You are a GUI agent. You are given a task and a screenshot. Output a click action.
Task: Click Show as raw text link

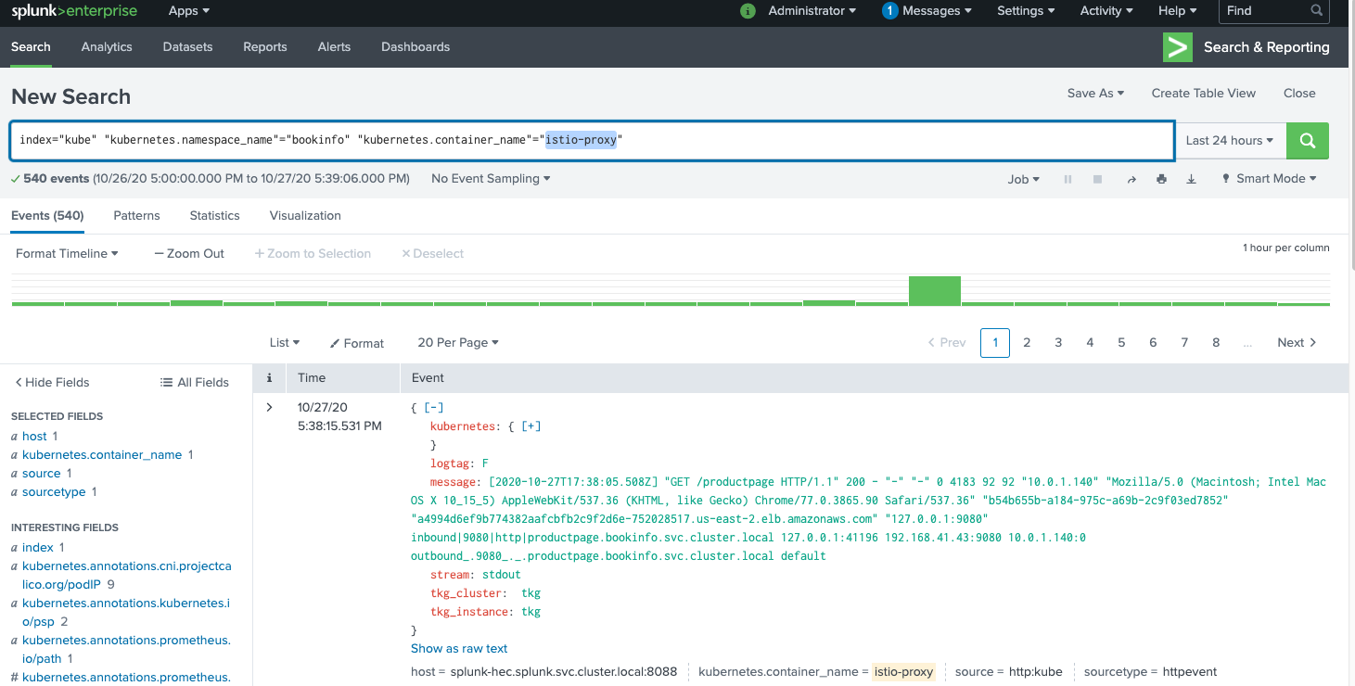pyautogui.click(x=459, y=649)
